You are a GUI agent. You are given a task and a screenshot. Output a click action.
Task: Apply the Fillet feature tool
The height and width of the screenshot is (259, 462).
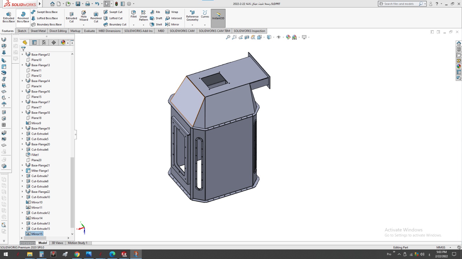[x=133, y=14]
